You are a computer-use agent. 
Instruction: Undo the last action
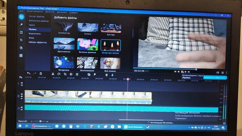pos(29,73)
